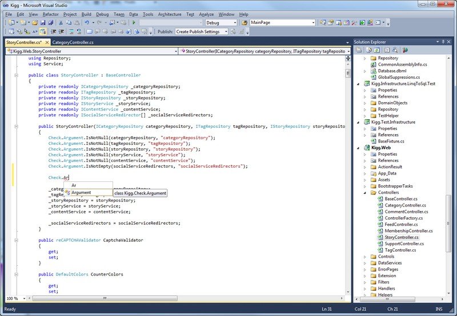Viewport: 457px width, 316px height.
Task: Collapse the CaptchaValidator property outline
Action: (17, 240)
